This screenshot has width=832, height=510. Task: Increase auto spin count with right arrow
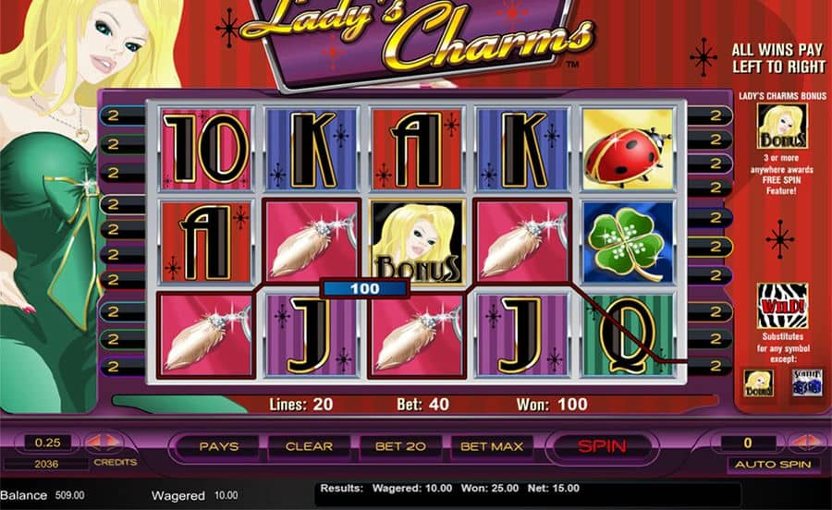816,442
